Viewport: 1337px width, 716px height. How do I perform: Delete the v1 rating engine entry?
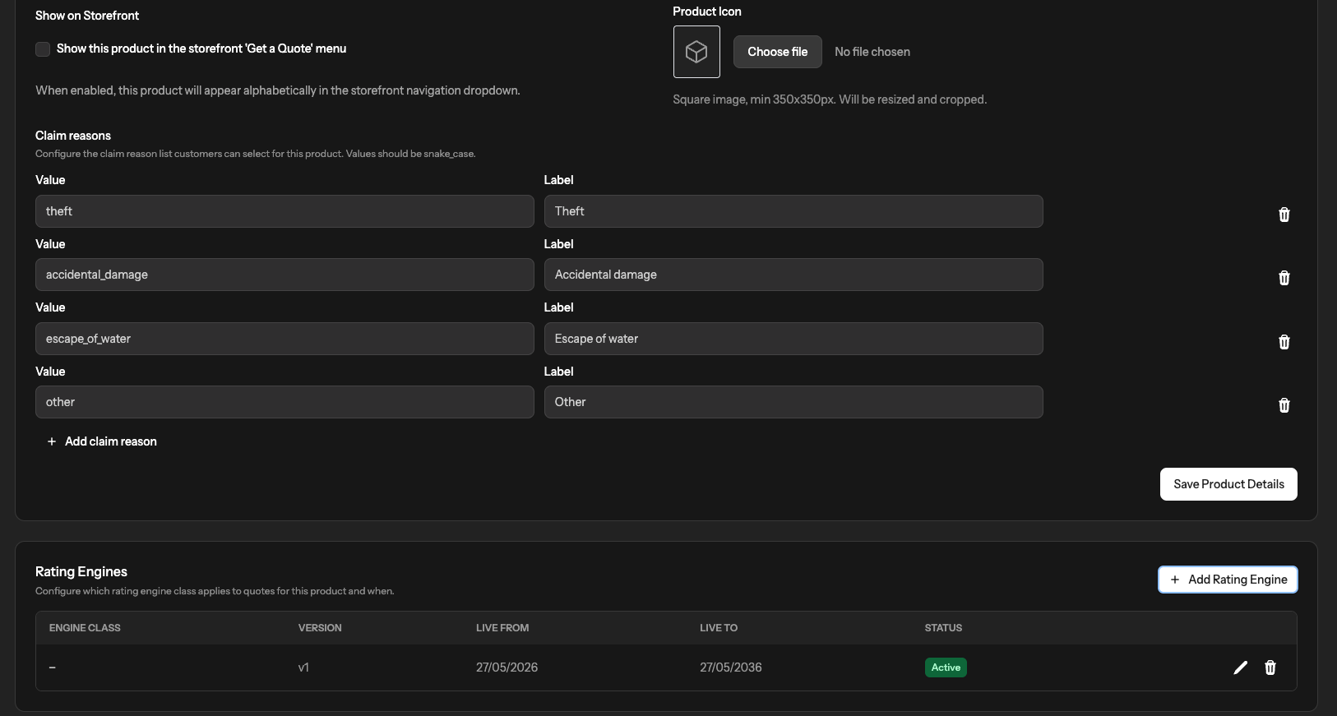pos(1270,667)
